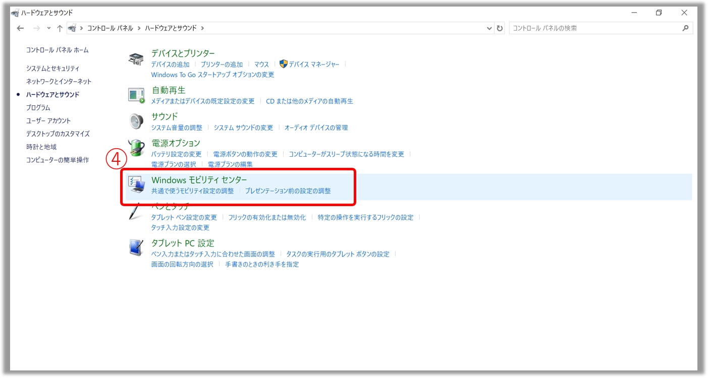Viewport: 708px width, 378px height.
Task: Open Windows モビリティ センター heading link
Action: 199,180
